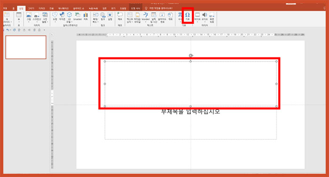Screen dimensions: 329x177
Task: Open the Symbol dialog with the omega icon
Action: pyautogui.click(x=188, y=15)
